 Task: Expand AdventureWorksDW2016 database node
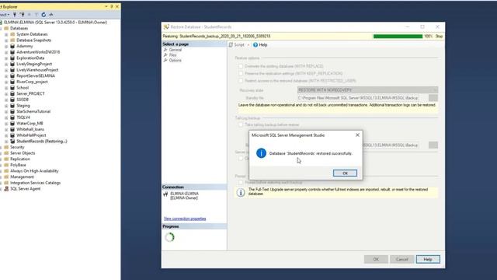click(x=6, y=52)
